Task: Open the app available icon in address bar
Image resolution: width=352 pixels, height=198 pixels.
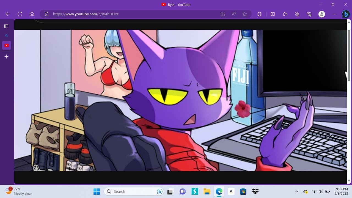Action: point(223,14)
